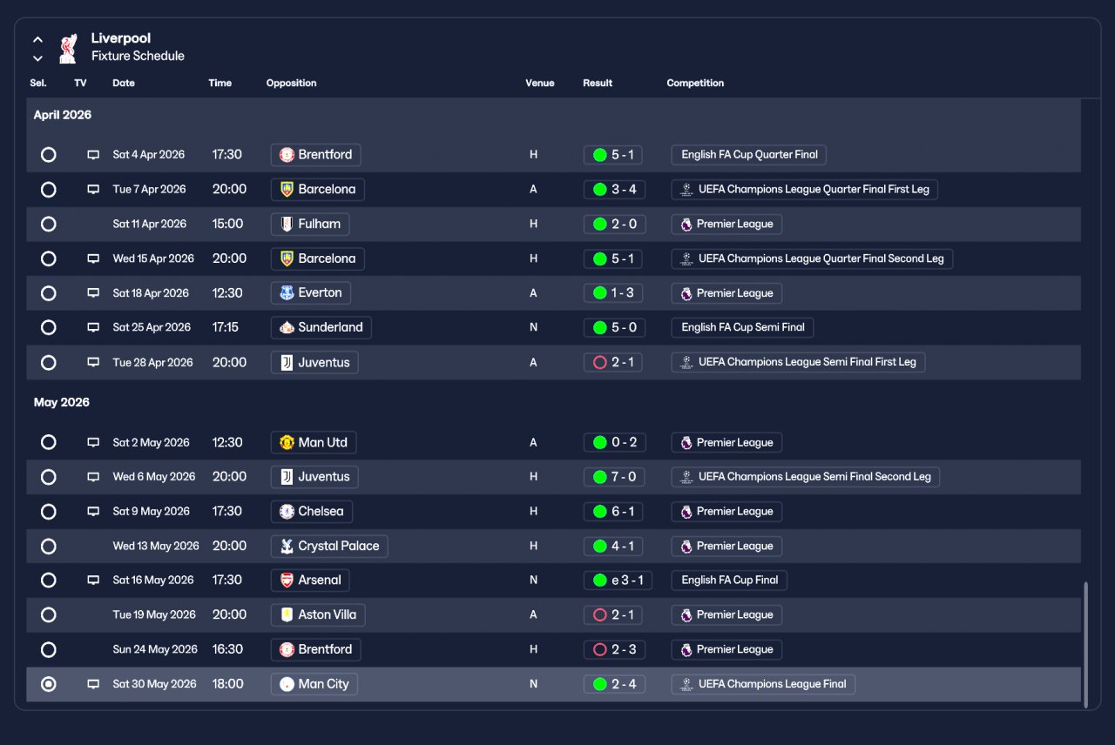Click the TV icon for the Everton match
1115x745 pixels.
93,293
